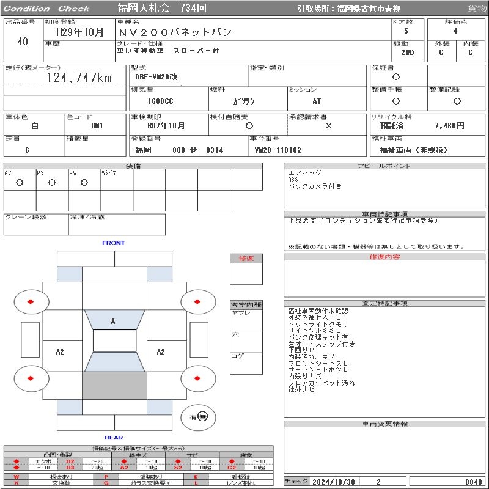
Task: Click the A2 code in the damage legend
Action: click(x=124, y=468)
